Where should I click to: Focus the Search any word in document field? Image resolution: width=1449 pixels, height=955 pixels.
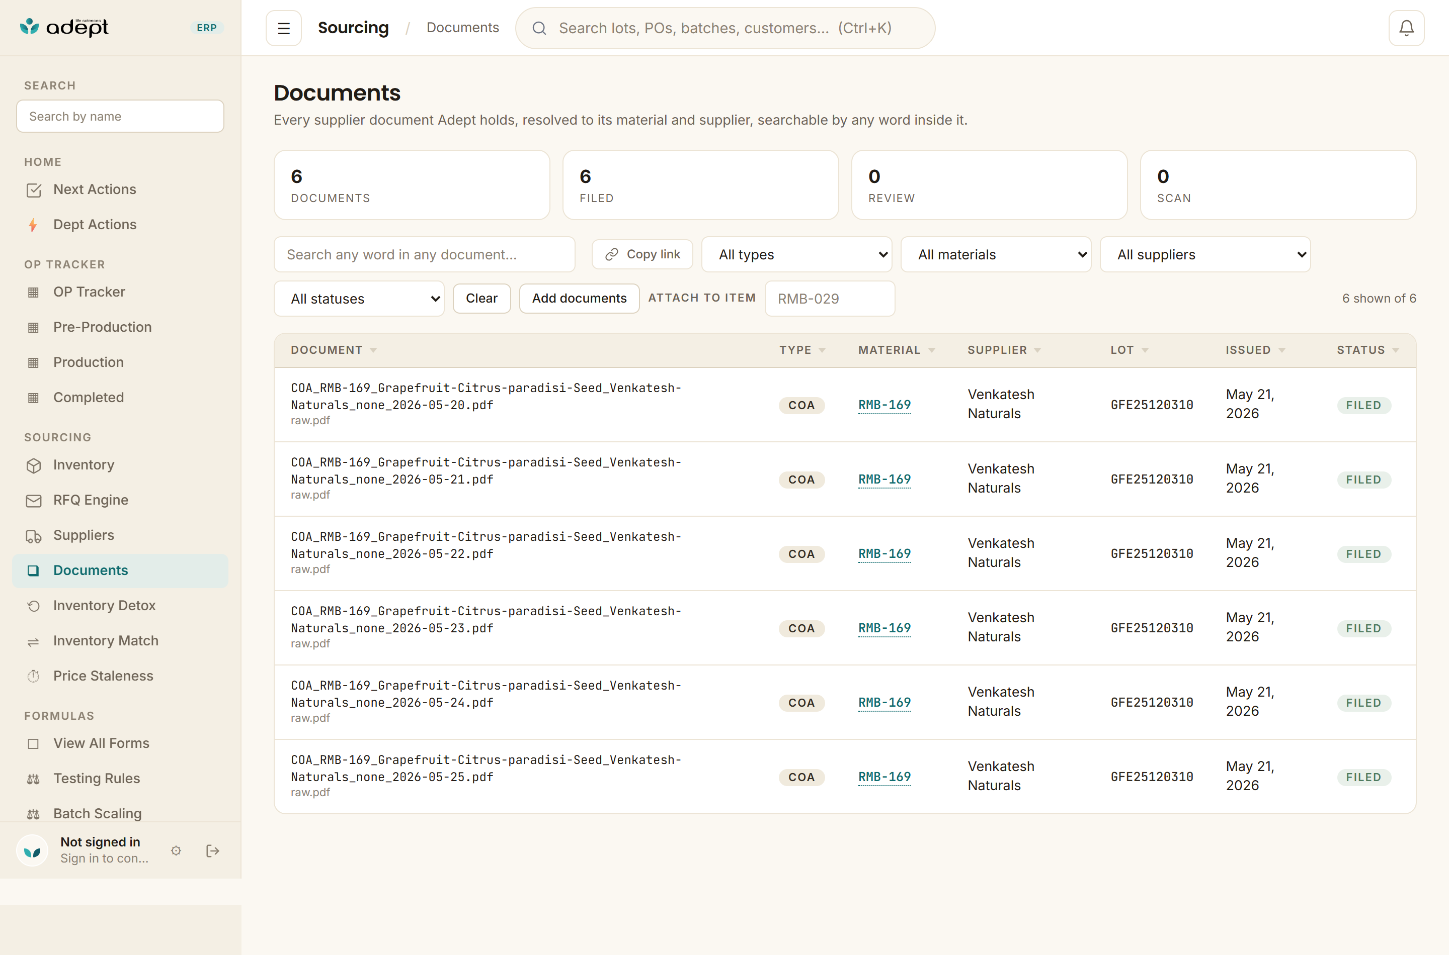(424, 255)
